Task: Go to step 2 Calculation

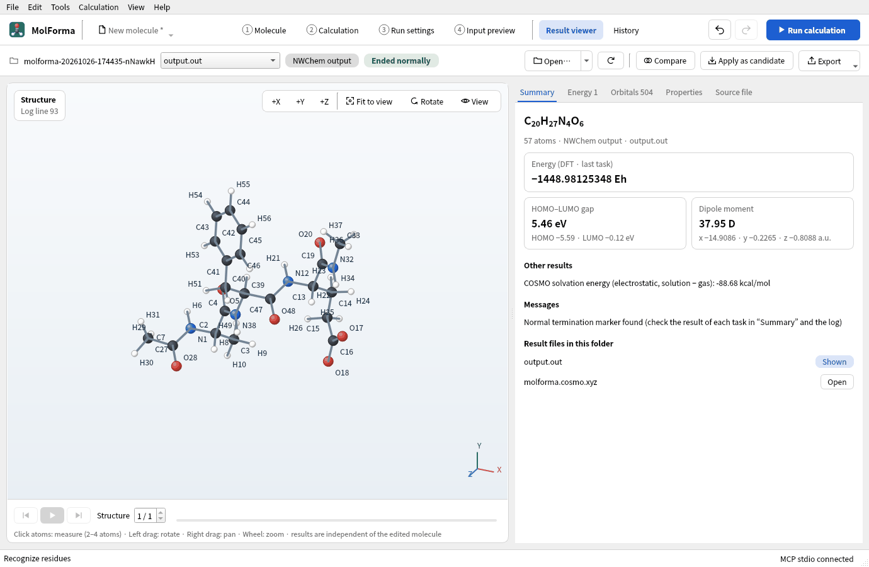Action: tap(332, 30)
